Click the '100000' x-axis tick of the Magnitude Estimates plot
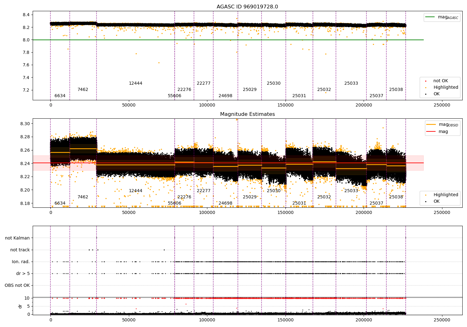467x327 pixels. (x=207, y=213)
